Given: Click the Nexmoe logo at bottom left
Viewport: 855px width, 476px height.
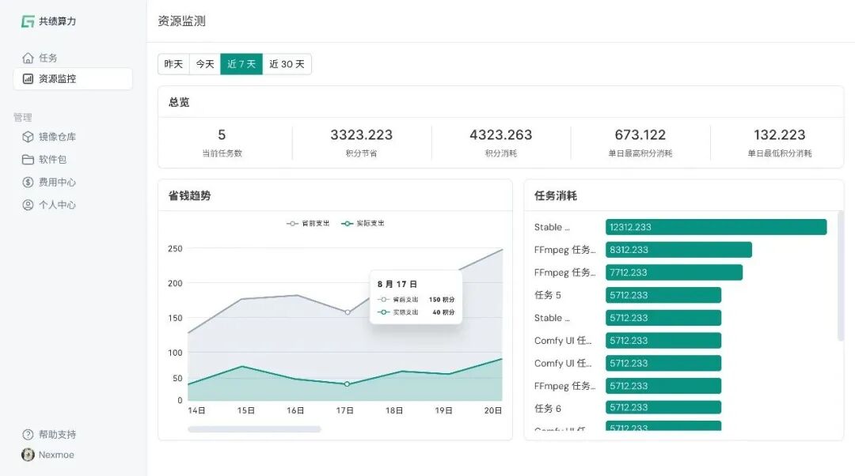Looking at the screenshot, I should [28, 455].
